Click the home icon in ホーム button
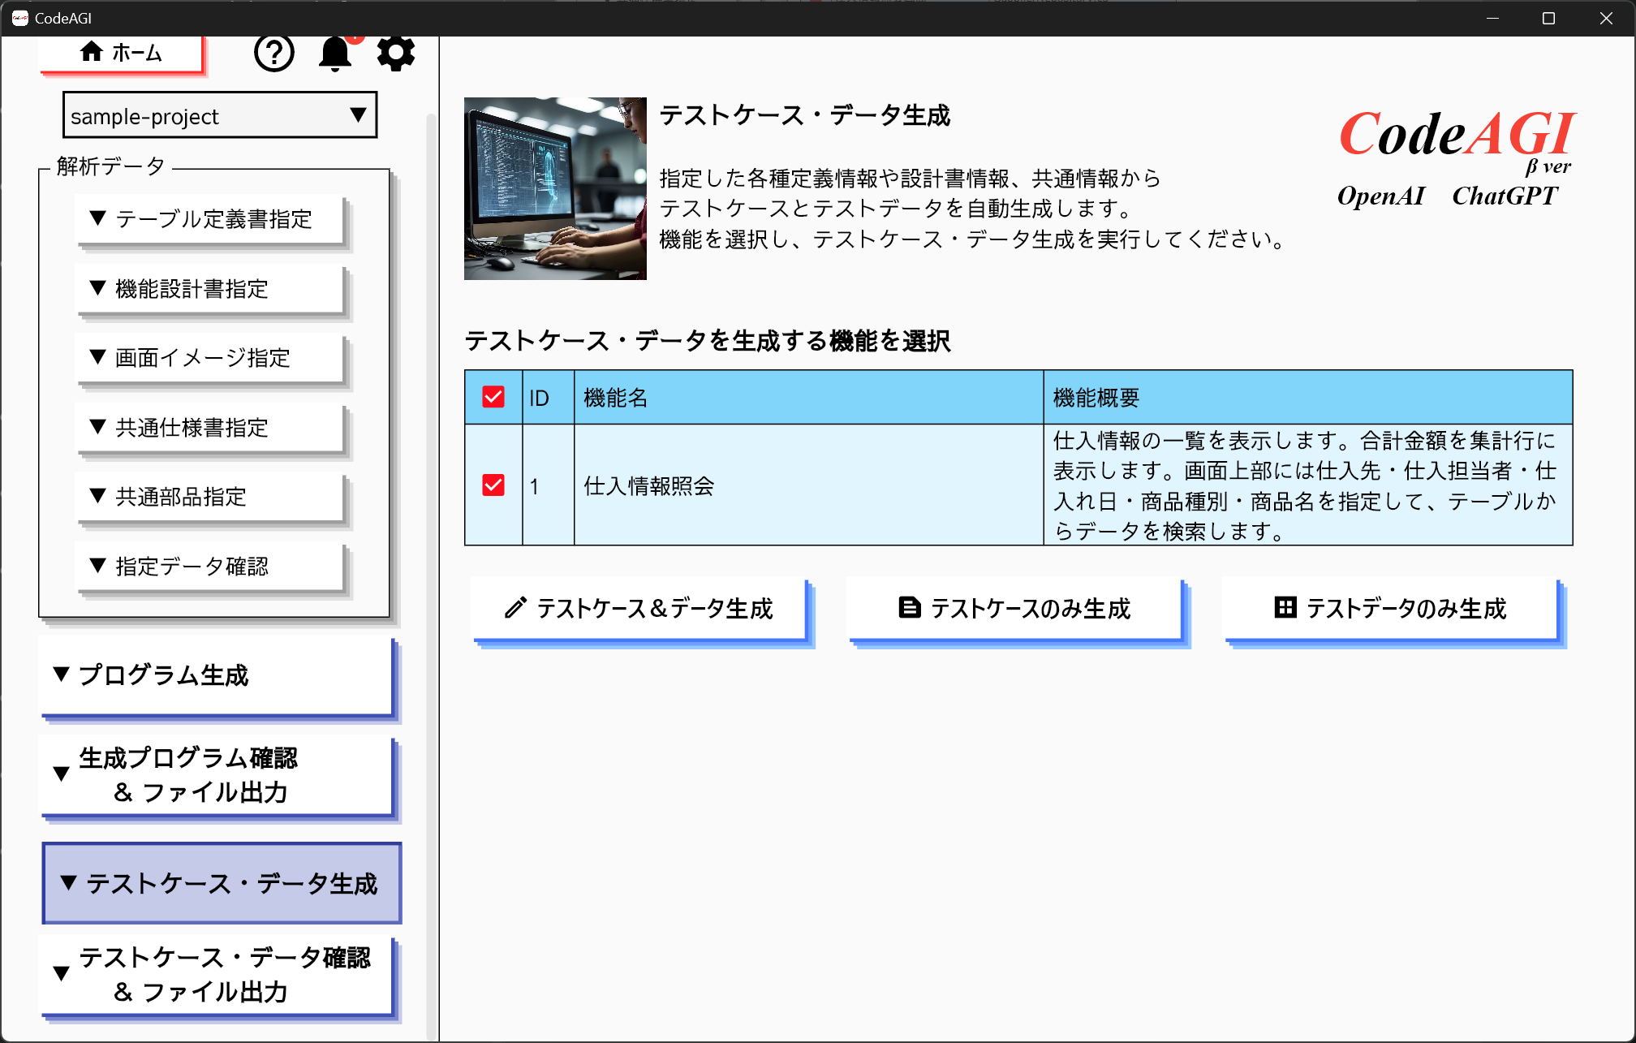 click(x=91, y=52)
